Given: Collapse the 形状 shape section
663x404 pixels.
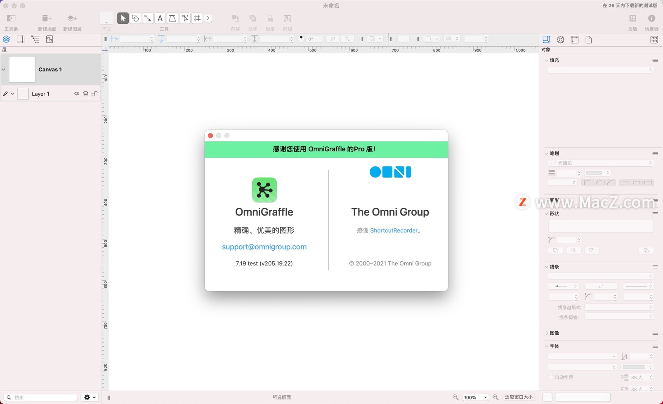Looking at the screenshot, I should point(547,214).
